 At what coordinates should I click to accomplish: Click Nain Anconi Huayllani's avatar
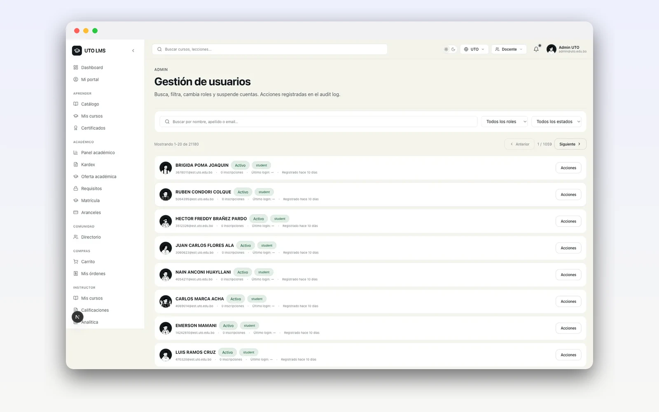(166, 275)
